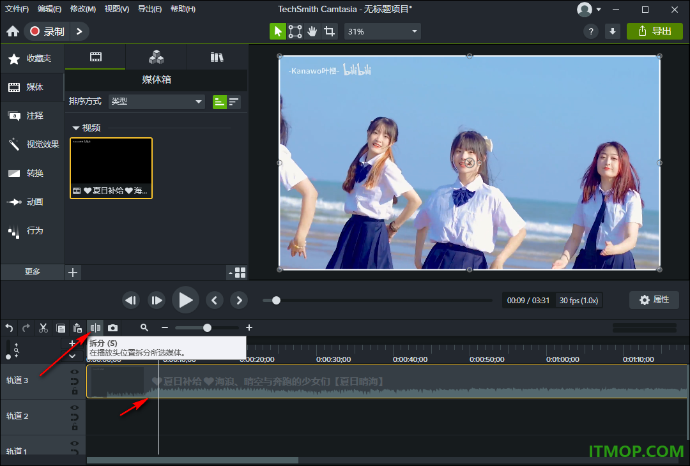Open the 视图(V) menu
This screenshot has width=690, height=466.
point(117,9)
